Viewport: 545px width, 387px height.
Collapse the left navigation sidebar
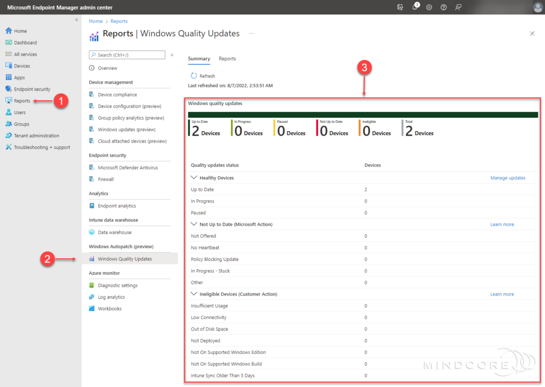click(x=76, y=20)
